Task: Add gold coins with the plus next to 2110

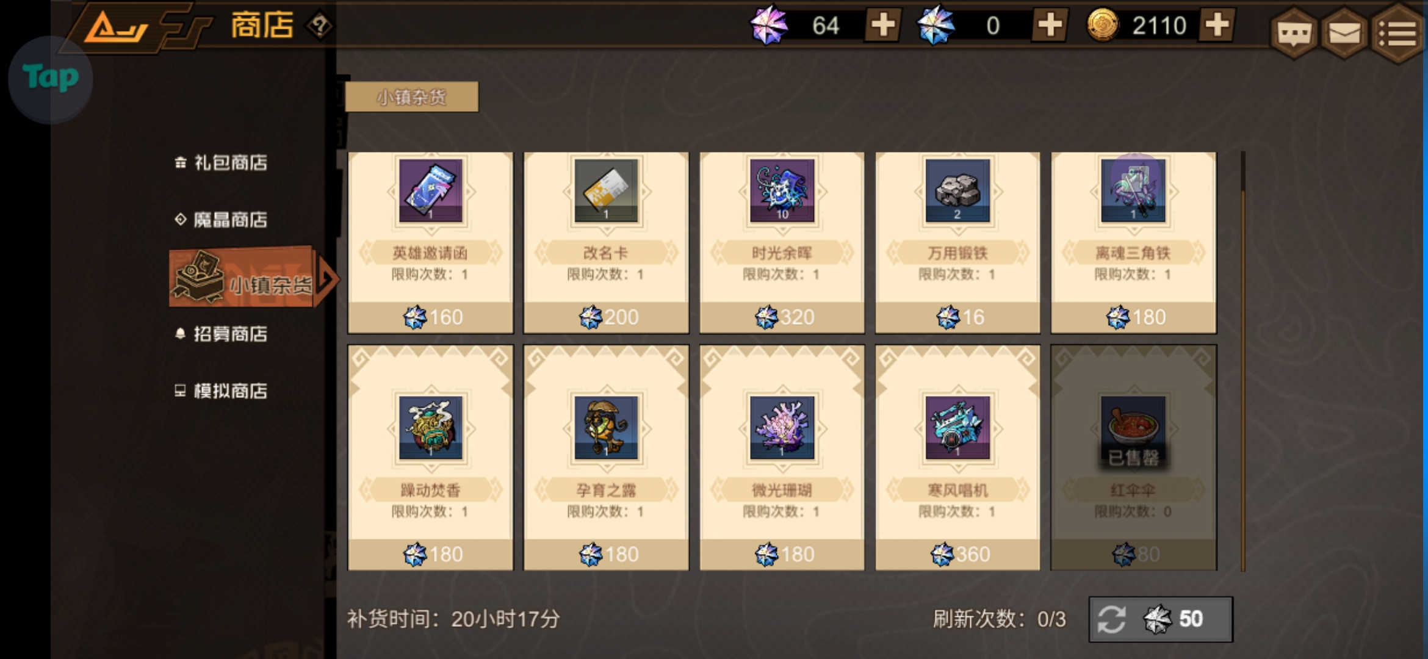Action: [x=1217, y=26]
